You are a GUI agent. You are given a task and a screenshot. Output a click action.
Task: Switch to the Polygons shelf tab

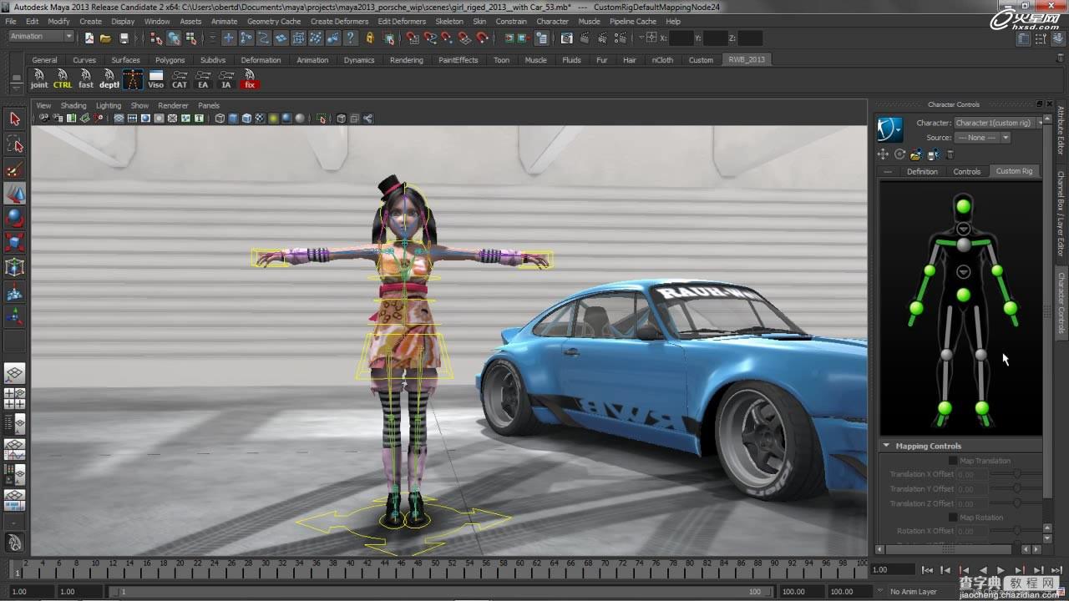(170, 60)
